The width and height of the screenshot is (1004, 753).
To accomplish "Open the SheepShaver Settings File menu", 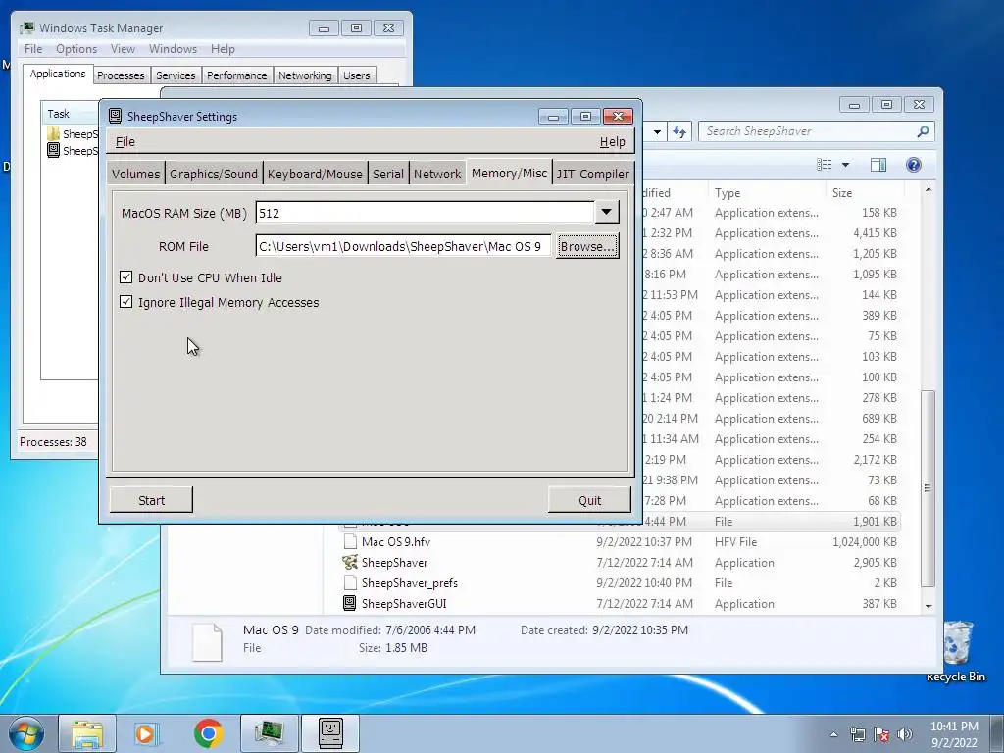I will point(125,141).
